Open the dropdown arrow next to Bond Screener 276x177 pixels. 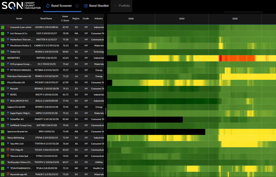click(x=77, y=6)
